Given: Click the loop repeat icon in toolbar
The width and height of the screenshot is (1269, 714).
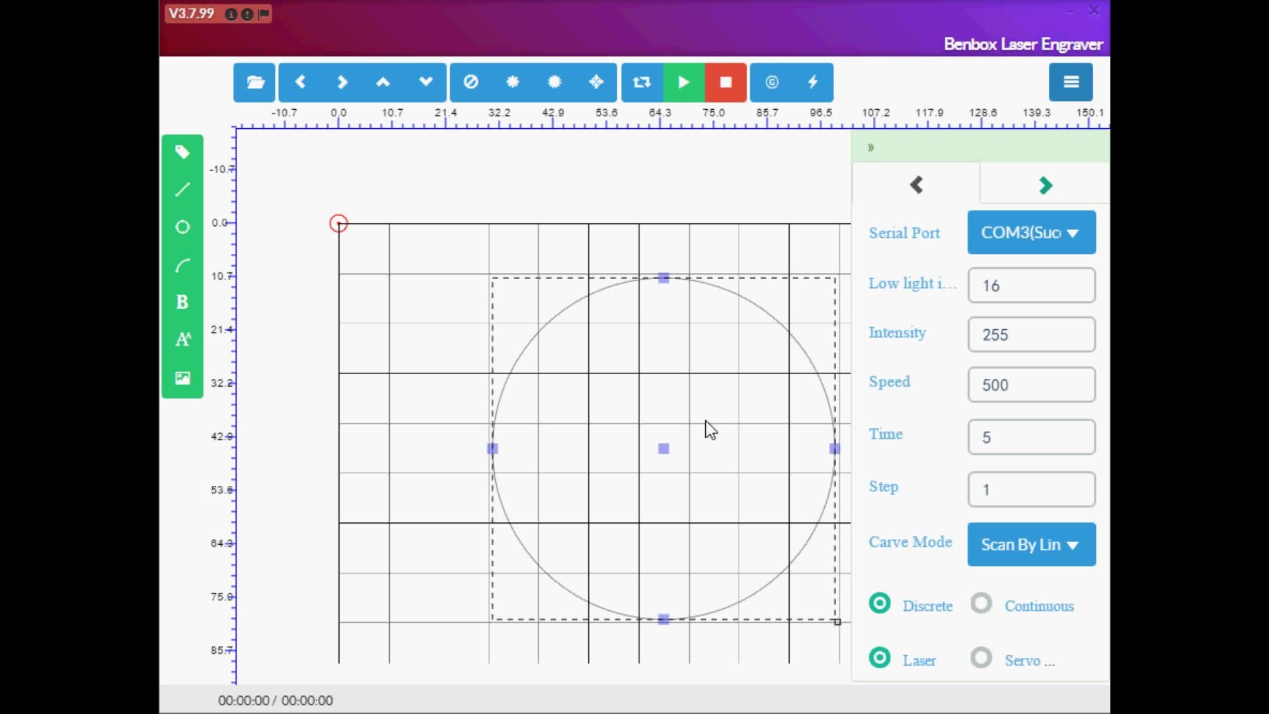Looking at the screenshot, I should pyautogui.click(x=641, y=83).
